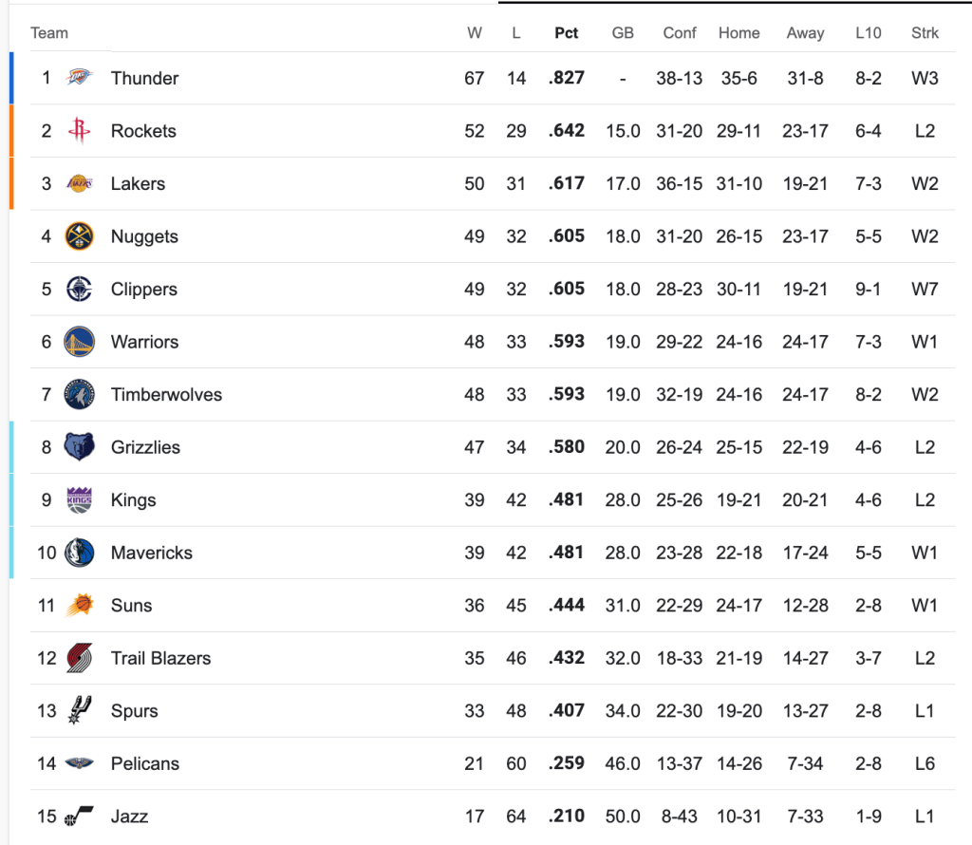Click the Clippers team logo

[80, 289]
